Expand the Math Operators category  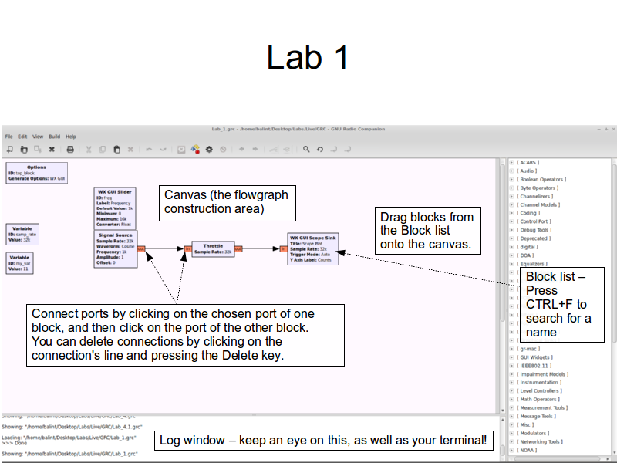tap(511, 399)
